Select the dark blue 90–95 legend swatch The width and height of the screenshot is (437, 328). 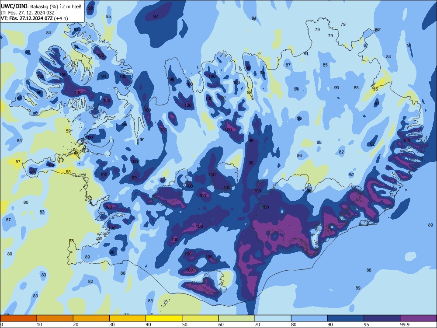346,318
